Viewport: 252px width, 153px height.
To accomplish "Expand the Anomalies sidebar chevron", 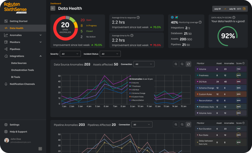I will 41,35.
